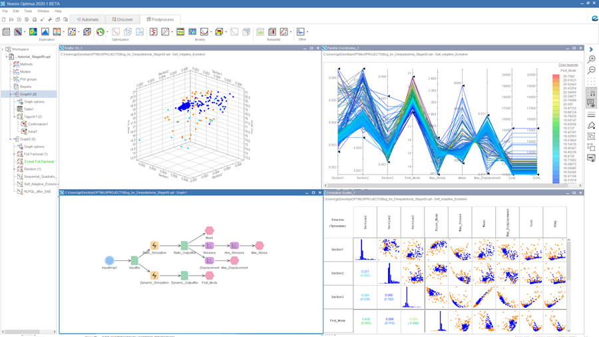599x337 pixels.
Task: Click the zoom out magnifier icon
Action: pyautogui.click(x=591, y=70)
